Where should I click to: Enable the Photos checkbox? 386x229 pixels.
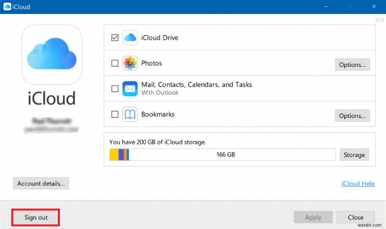tap(115, 63)
